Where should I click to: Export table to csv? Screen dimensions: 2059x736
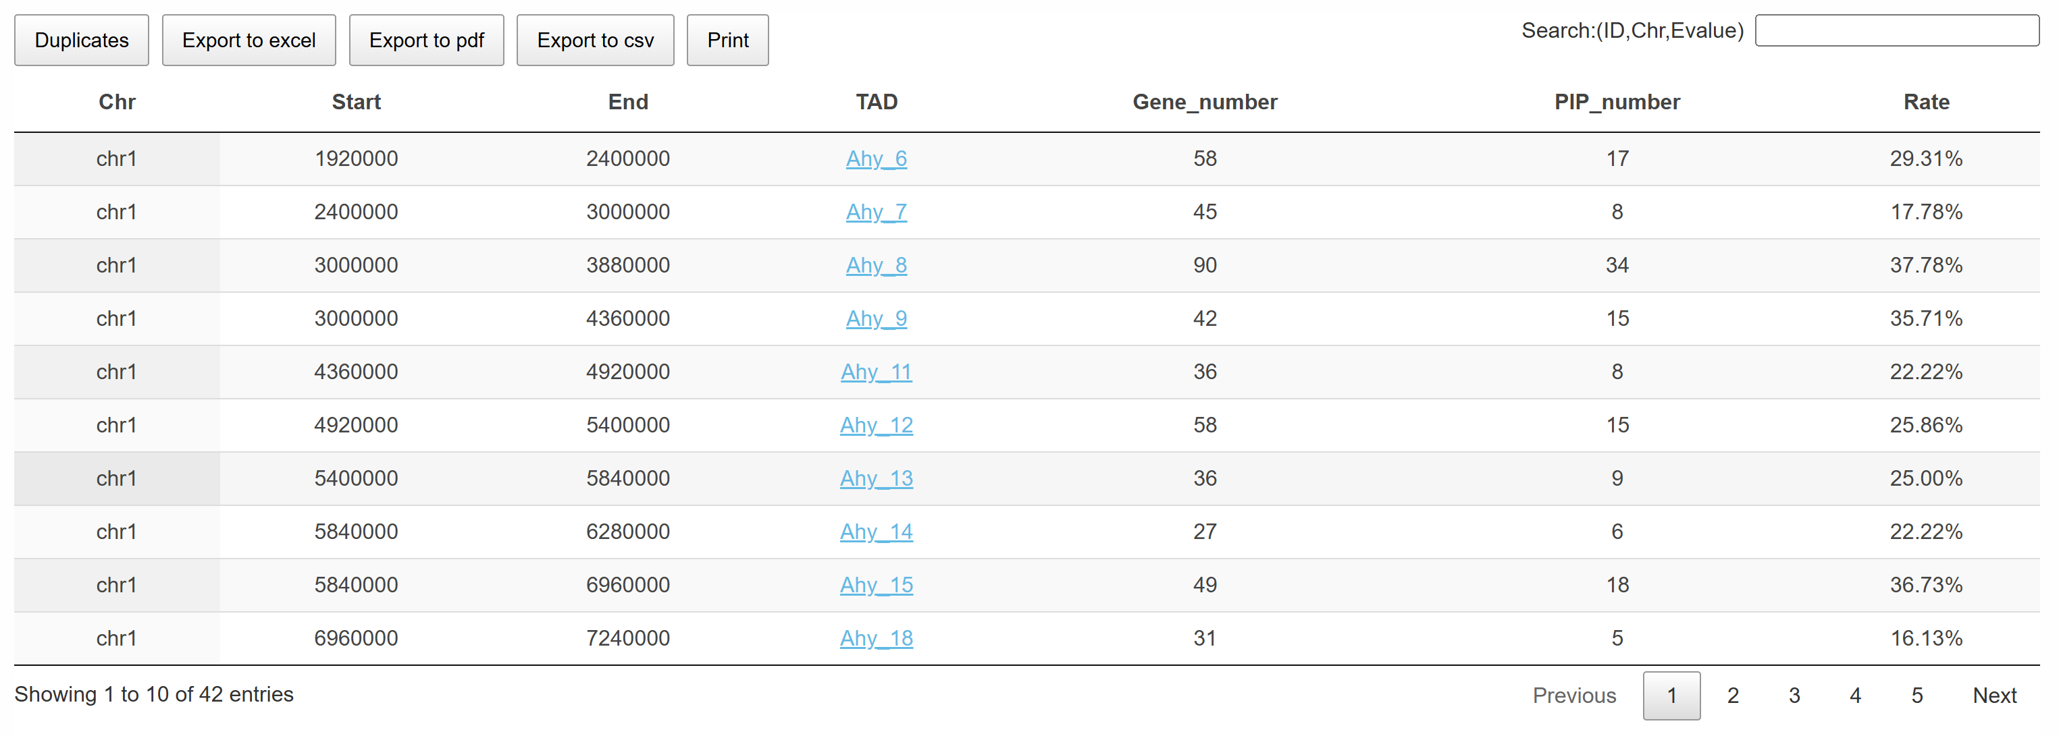pos(595,40)
